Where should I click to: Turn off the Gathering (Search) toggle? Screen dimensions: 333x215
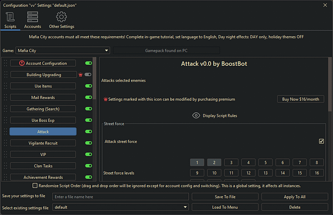tap(89, 109)
